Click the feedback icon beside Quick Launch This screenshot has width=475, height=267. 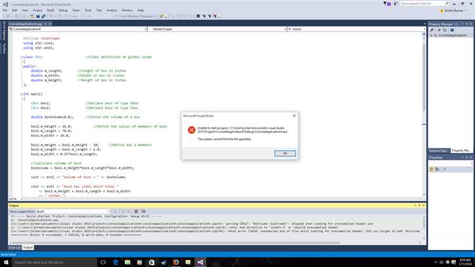[x=395, y=4]
